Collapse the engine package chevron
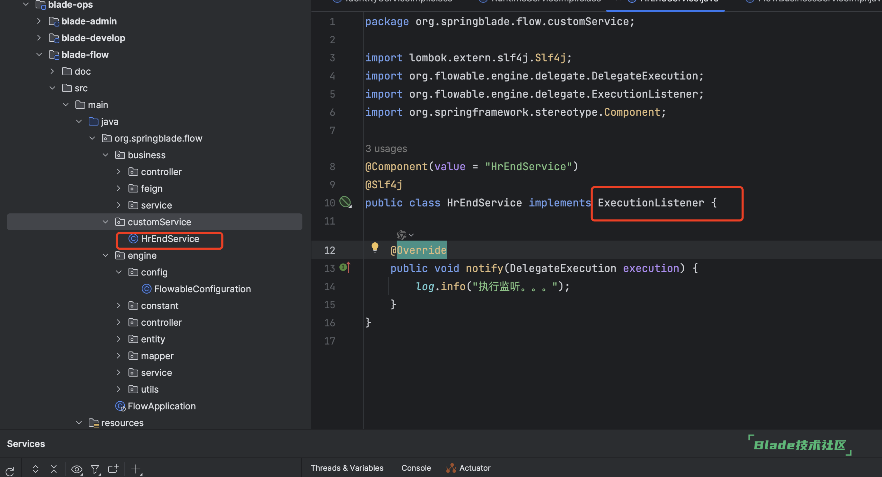Viewport: 882px width, 477px height. (105, 256)
